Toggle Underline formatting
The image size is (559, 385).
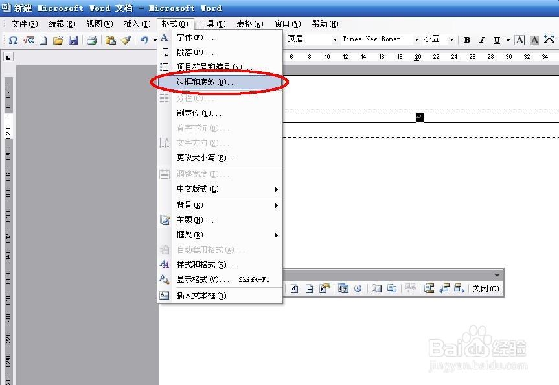coord(497,40)
